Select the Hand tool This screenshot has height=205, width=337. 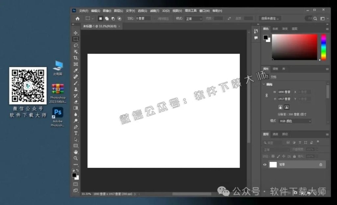pos(76,152)
